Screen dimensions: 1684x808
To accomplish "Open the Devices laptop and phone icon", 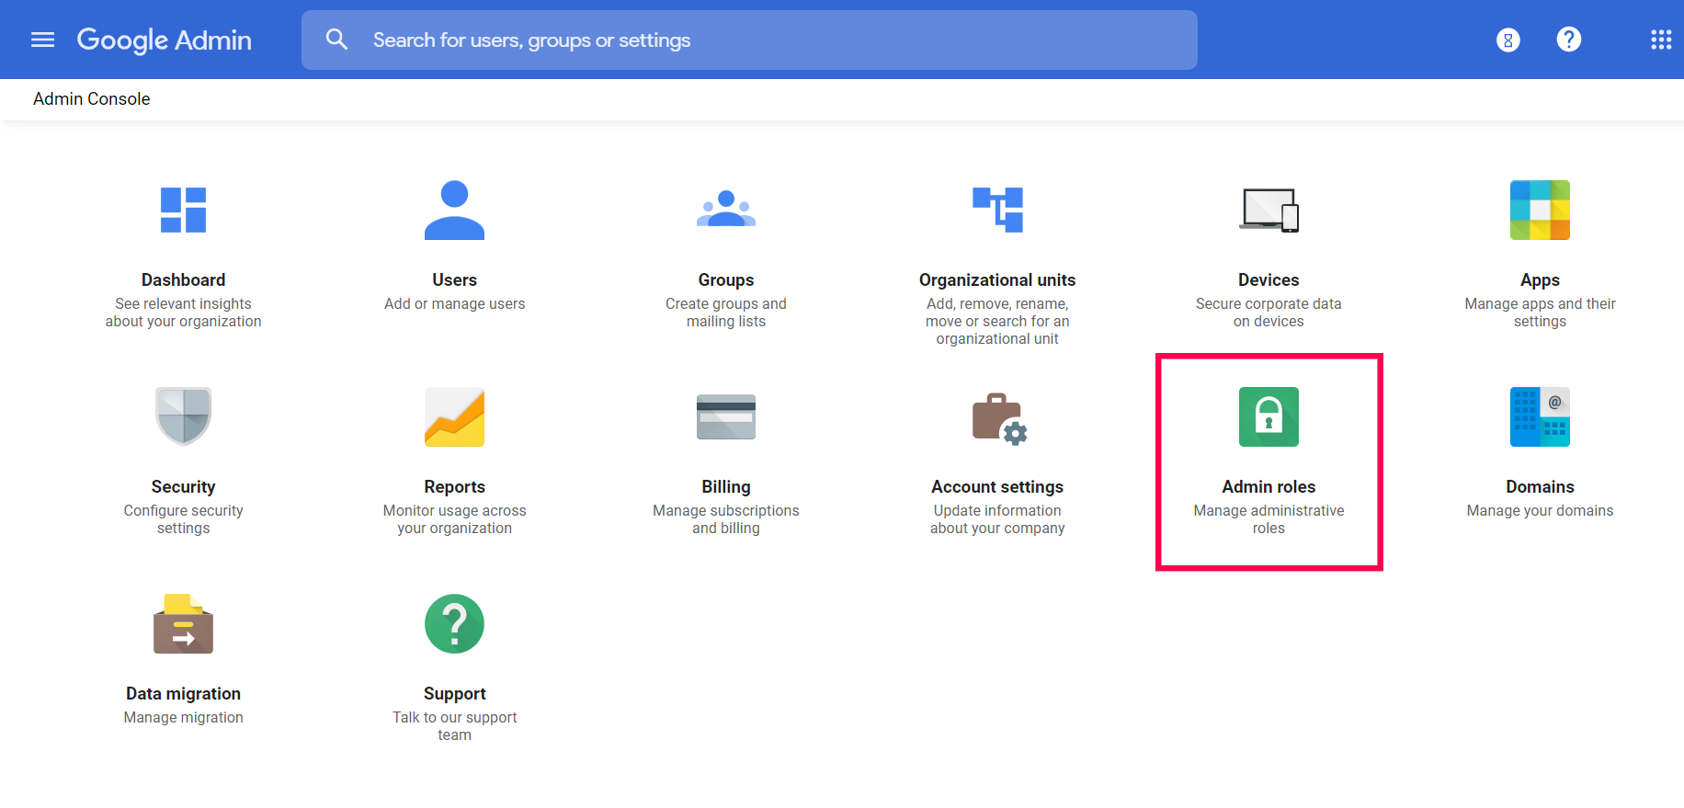I will [x=1269, y=211].
